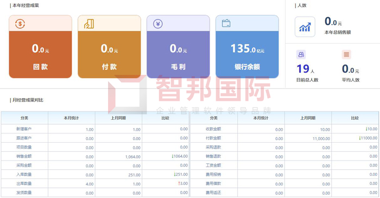Click the 平均人效 label
The image size is (380, 198).
351,80
